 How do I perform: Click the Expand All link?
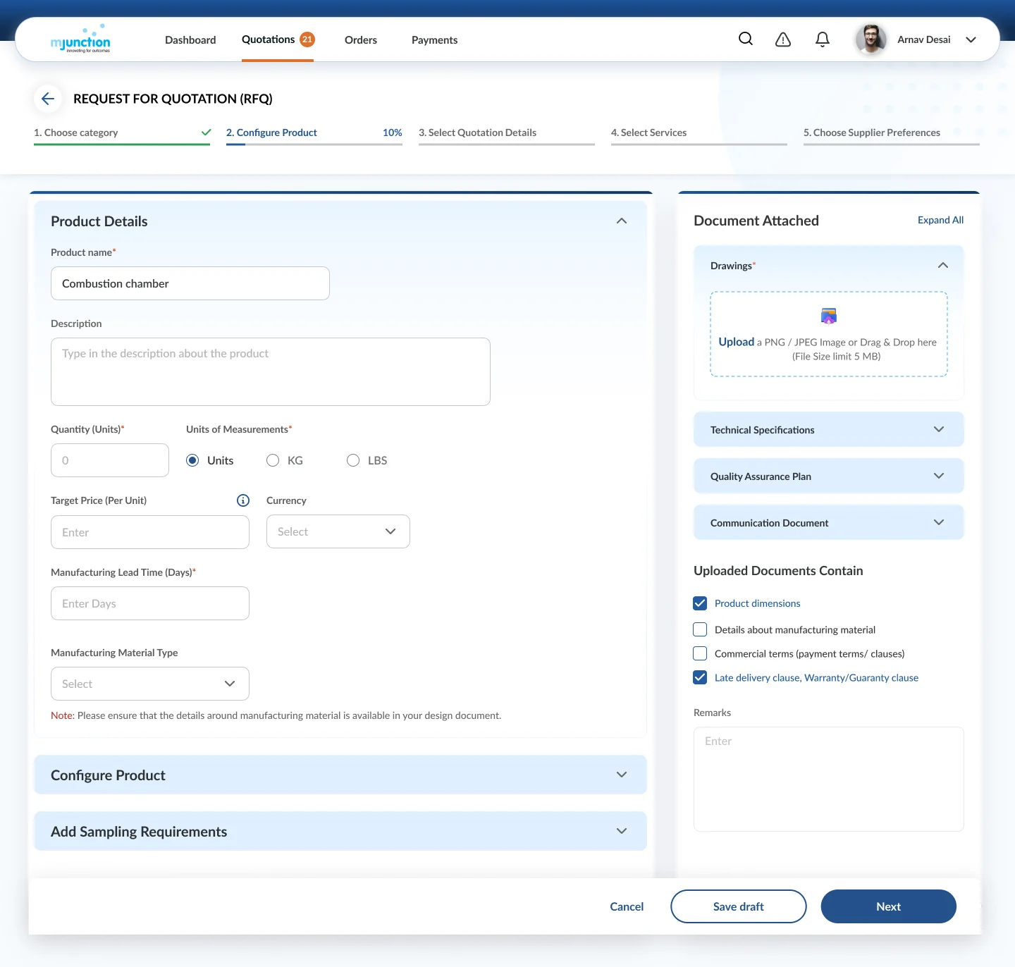940,220
